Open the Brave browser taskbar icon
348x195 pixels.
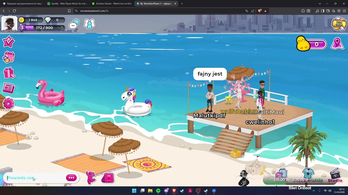point(174,191)
